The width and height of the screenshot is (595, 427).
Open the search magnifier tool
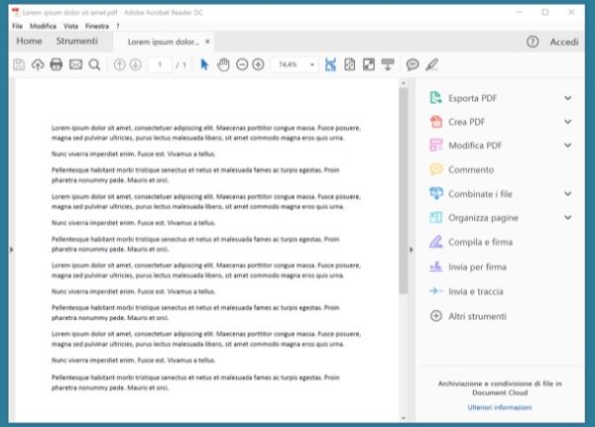(x=94, y=64)
